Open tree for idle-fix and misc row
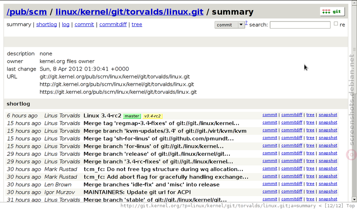 click(310, 184)
